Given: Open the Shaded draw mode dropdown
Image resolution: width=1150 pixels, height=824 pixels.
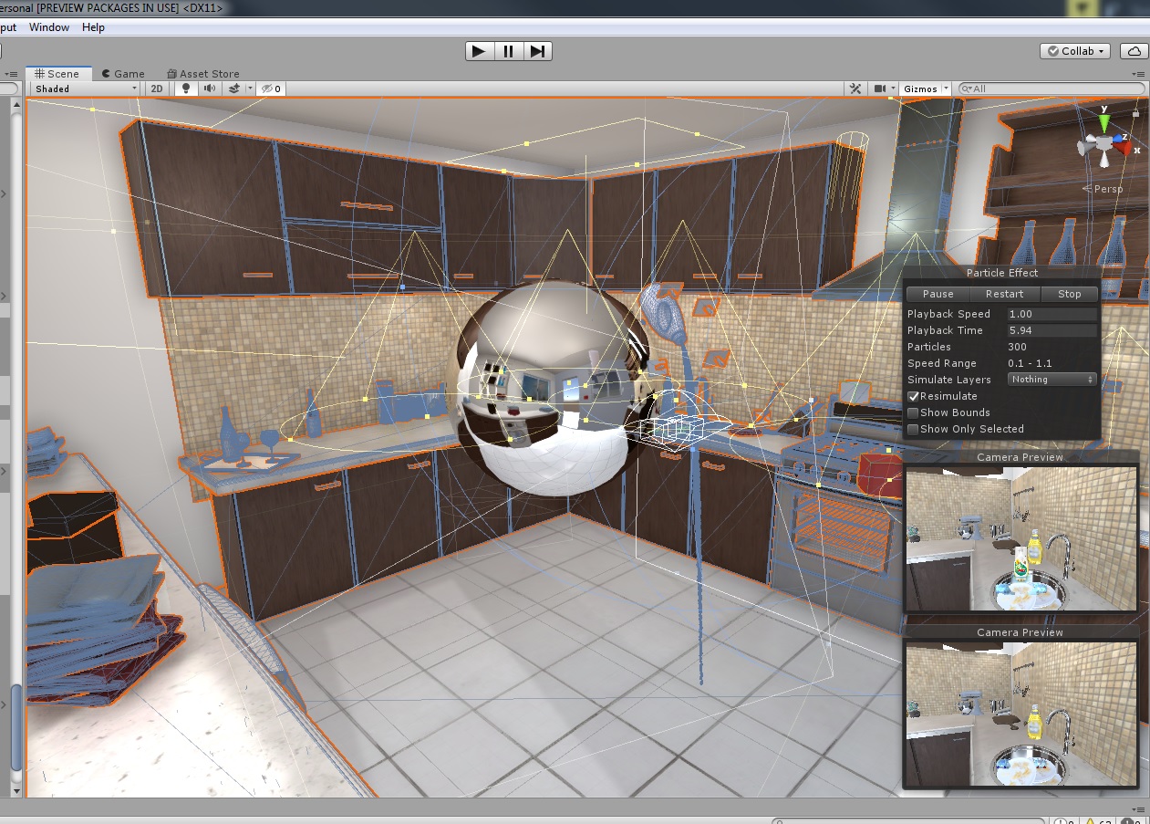Looking at the screenshot, I should coord(86,89).
